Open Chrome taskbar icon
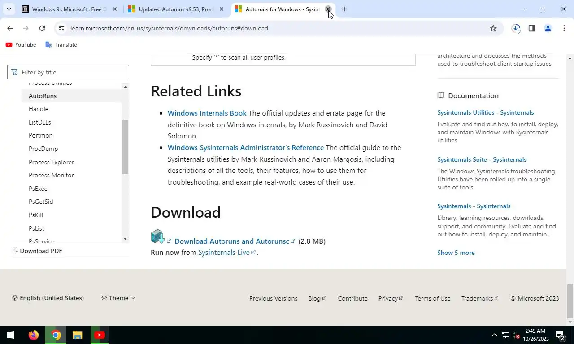The width and height of the screenshot is (574, 344). click(x=56, y=335)
